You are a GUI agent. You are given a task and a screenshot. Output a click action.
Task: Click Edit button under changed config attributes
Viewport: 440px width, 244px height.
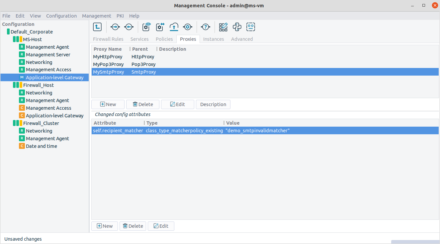[161, 226]
